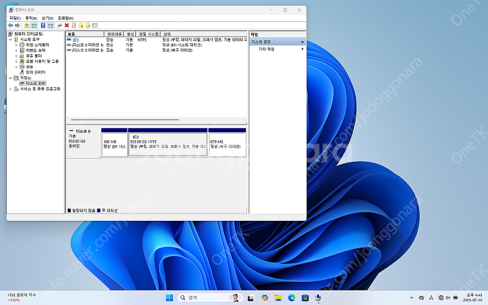Expand the 공유 폴더 node

coord(16,56)
